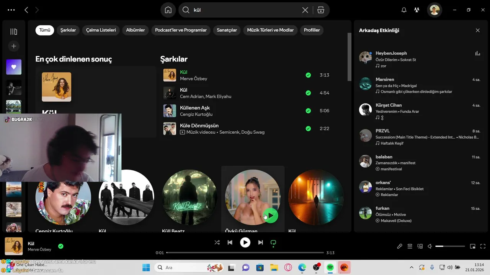
Task: Create a new playlist with plus icon
Action: pos(14,46)
